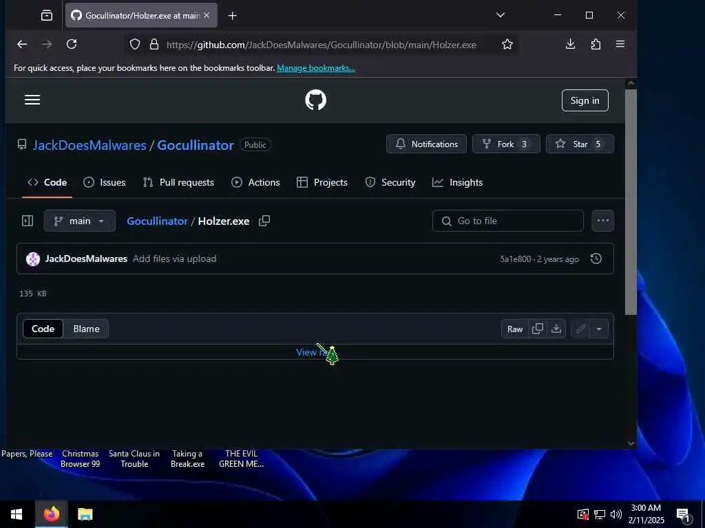Click the Go to file search field

pos(507,221)
